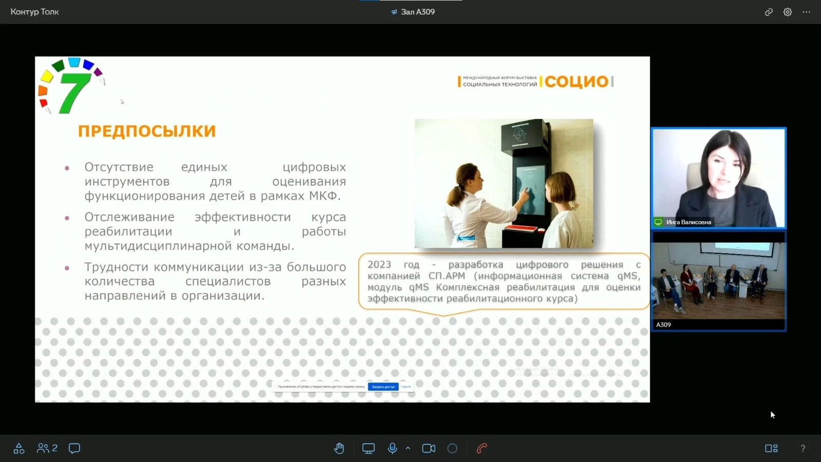Expand microphone options arrow
The height and width of the screenshot is (462, 821).
[x=408, y=448]
